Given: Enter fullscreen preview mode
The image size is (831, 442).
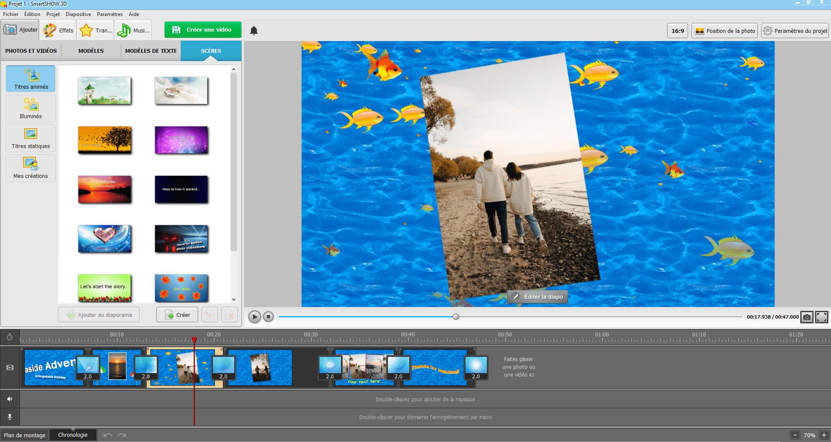Looking at the screenshot, I should click(822, 316).
